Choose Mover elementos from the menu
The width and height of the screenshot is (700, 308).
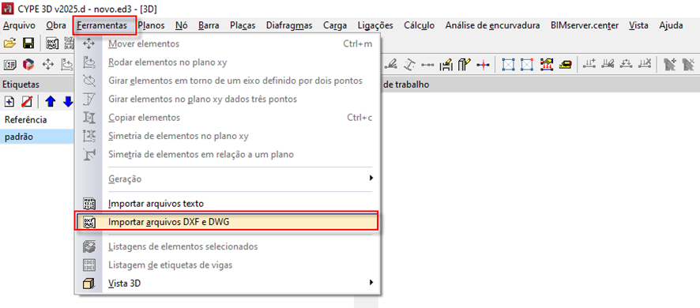[227, 43]
